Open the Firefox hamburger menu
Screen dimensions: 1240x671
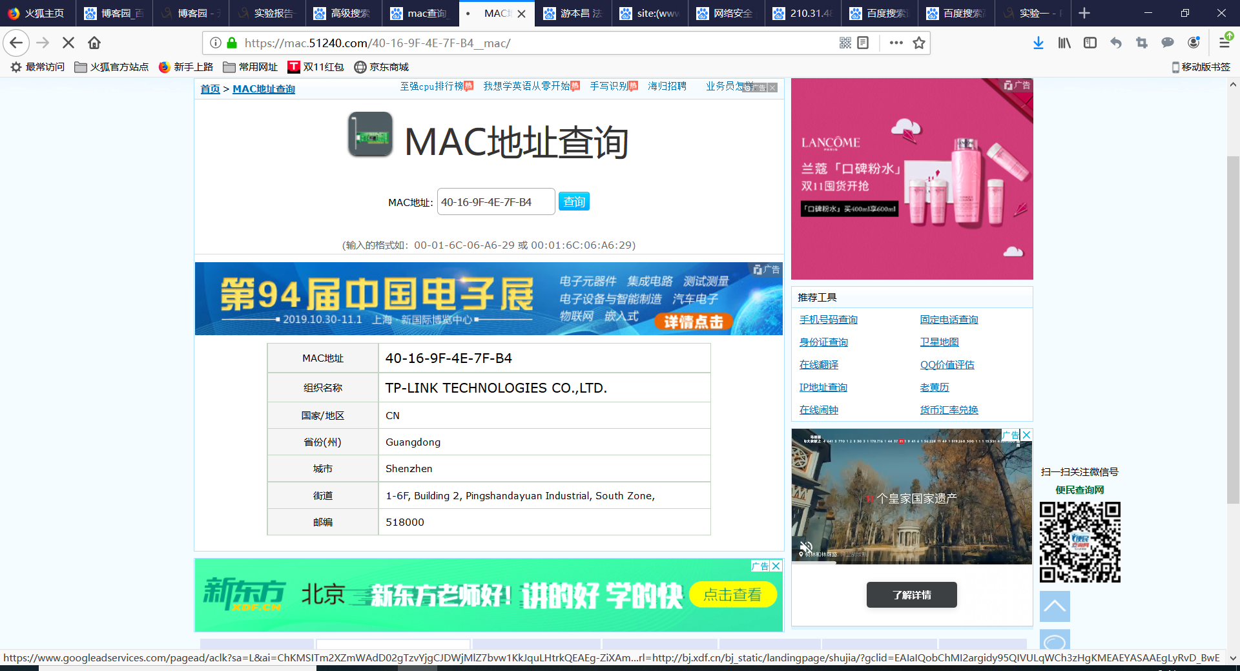(1224, 43)
